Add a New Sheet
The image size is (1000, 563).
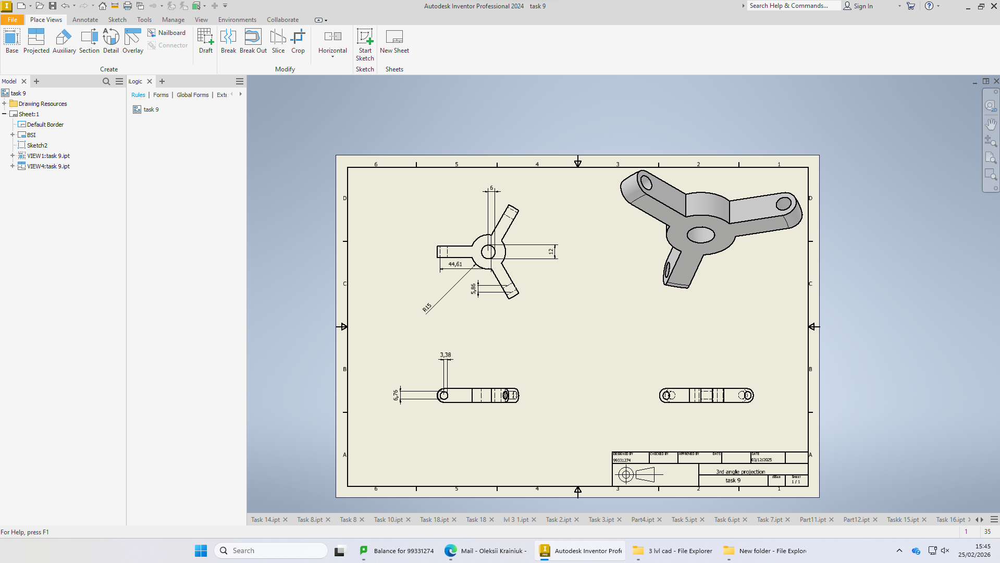(x=394, y=41)
